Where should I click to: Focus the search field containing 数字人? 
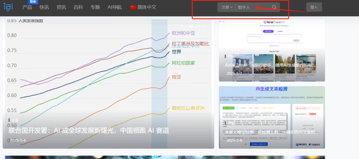click(x=254, y=7)
